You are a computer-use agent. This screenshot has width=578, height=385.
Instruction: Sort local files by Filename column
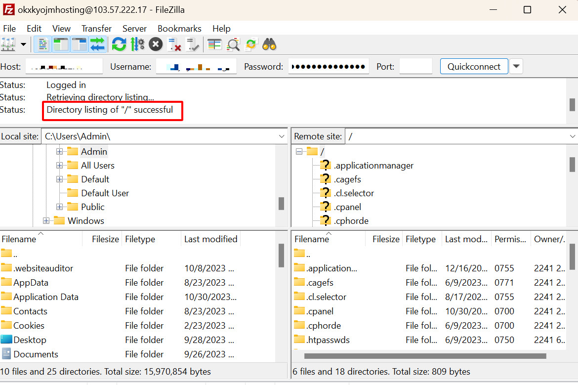point(41,239)
